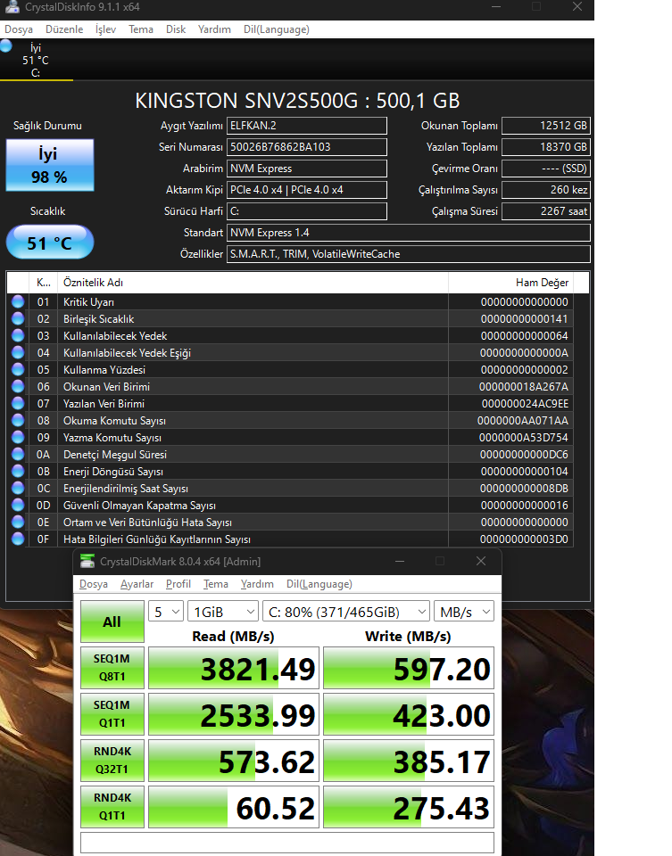Click RND4K Q1T1 read result 60.52
This screenshot has width=672, height=856.
pos(234,808)
